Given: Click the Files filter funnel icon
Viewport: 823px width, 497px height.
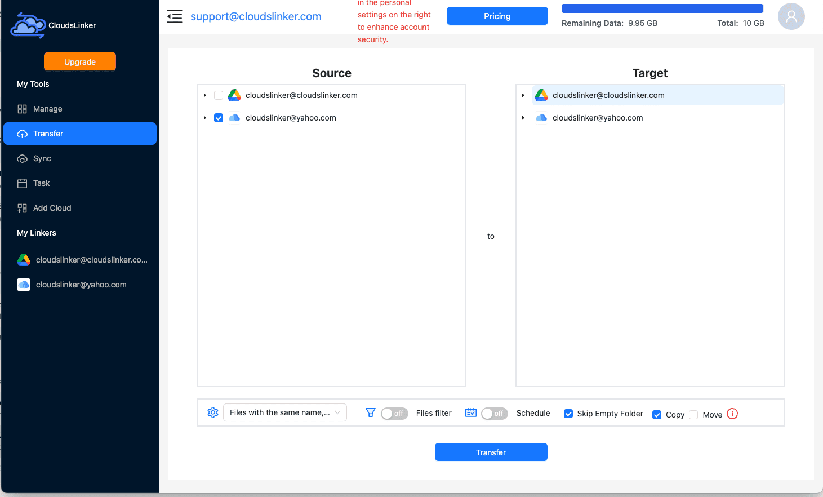Looking at the screenshot, I should [x=371, y=412].
